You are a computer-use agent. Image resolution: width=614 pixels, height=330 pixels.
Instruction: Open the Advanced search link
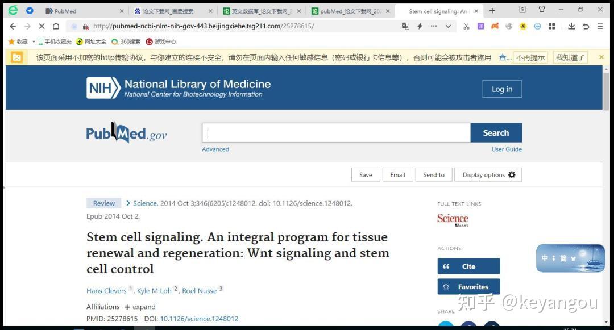[215, 149]
